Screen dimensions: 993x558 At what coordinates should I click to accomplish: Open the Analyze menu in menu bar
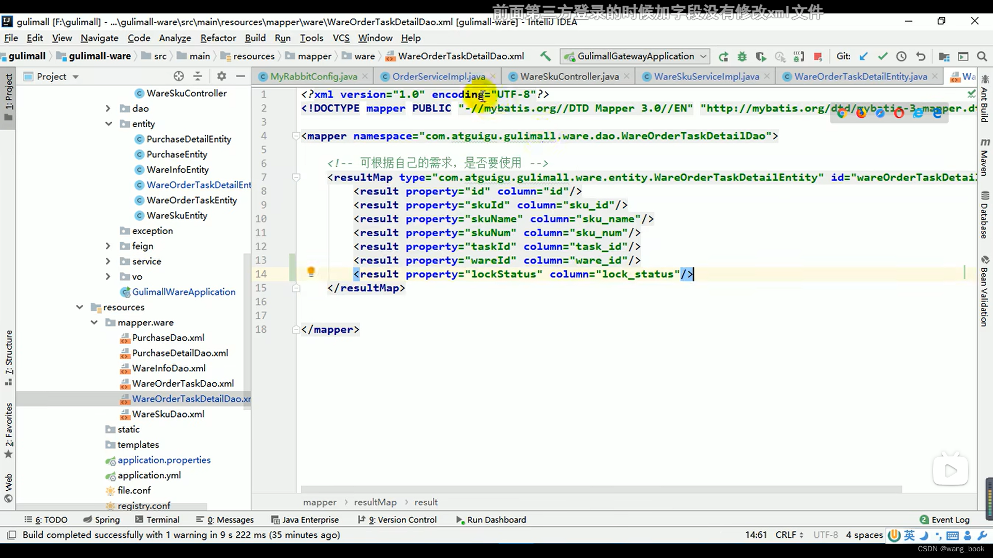(x=175, y=38)
